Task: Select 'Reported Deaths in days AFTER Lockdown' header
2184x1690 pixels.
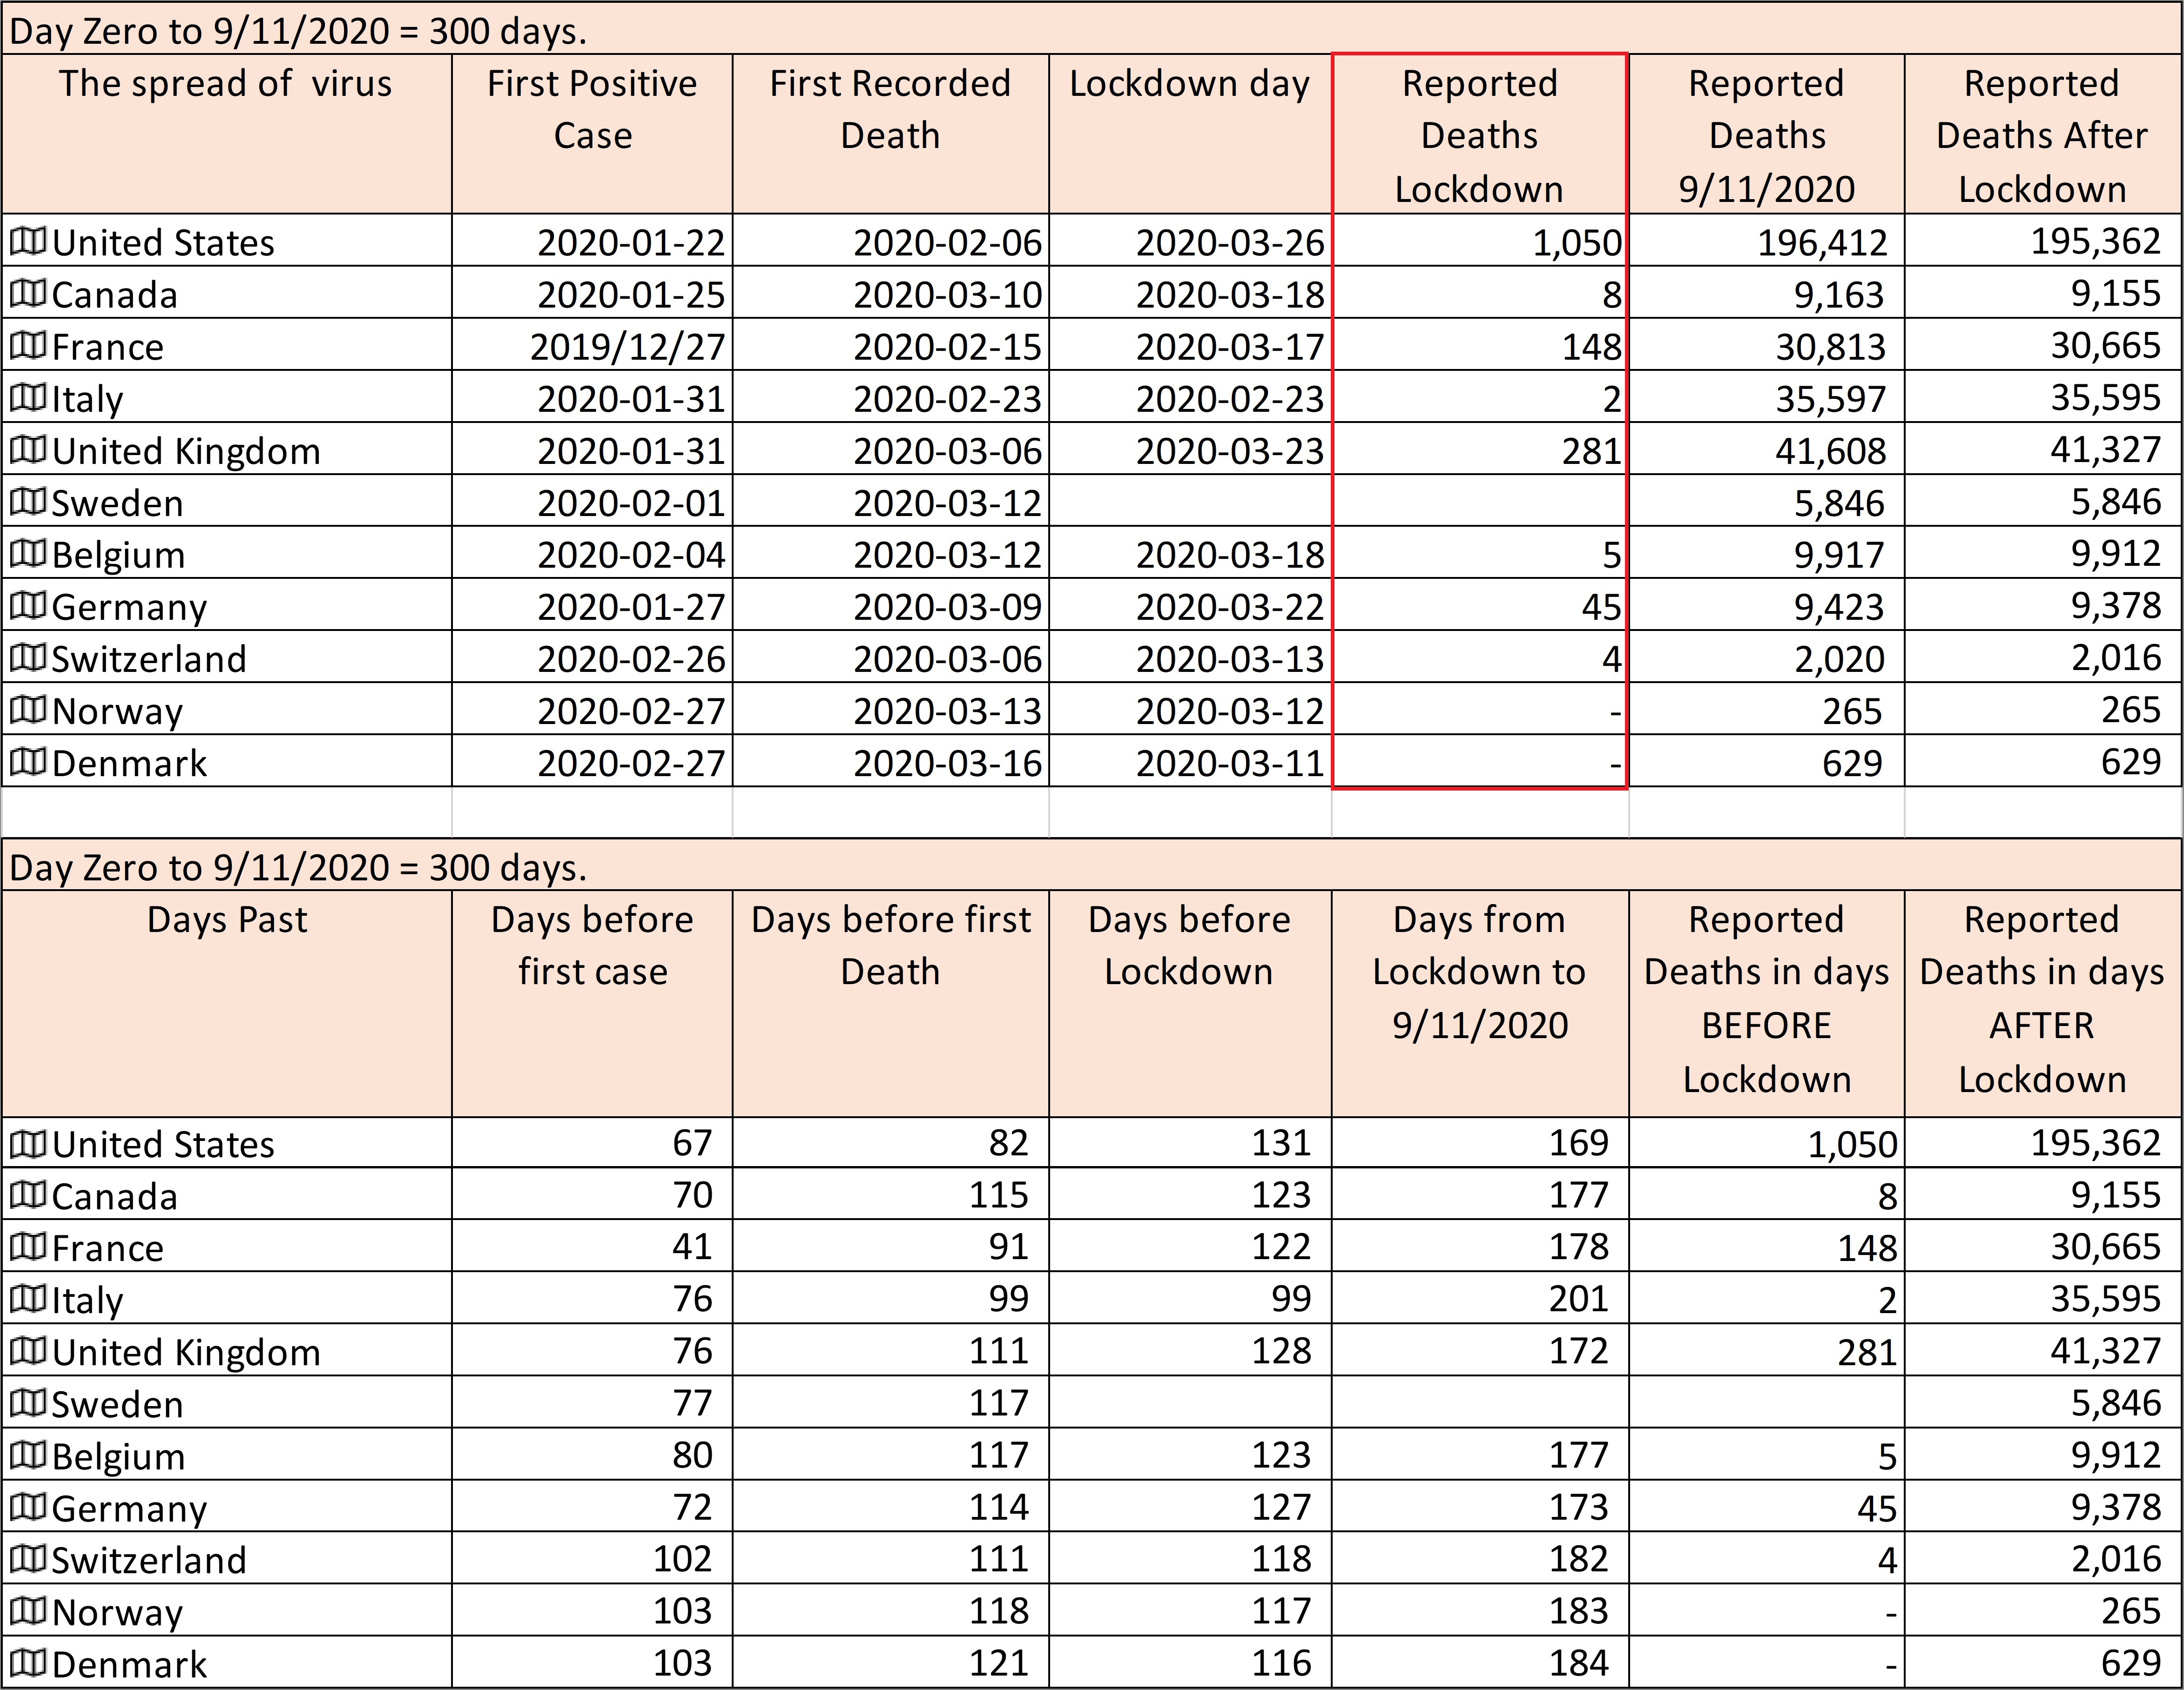Action: (2043, 1003)
